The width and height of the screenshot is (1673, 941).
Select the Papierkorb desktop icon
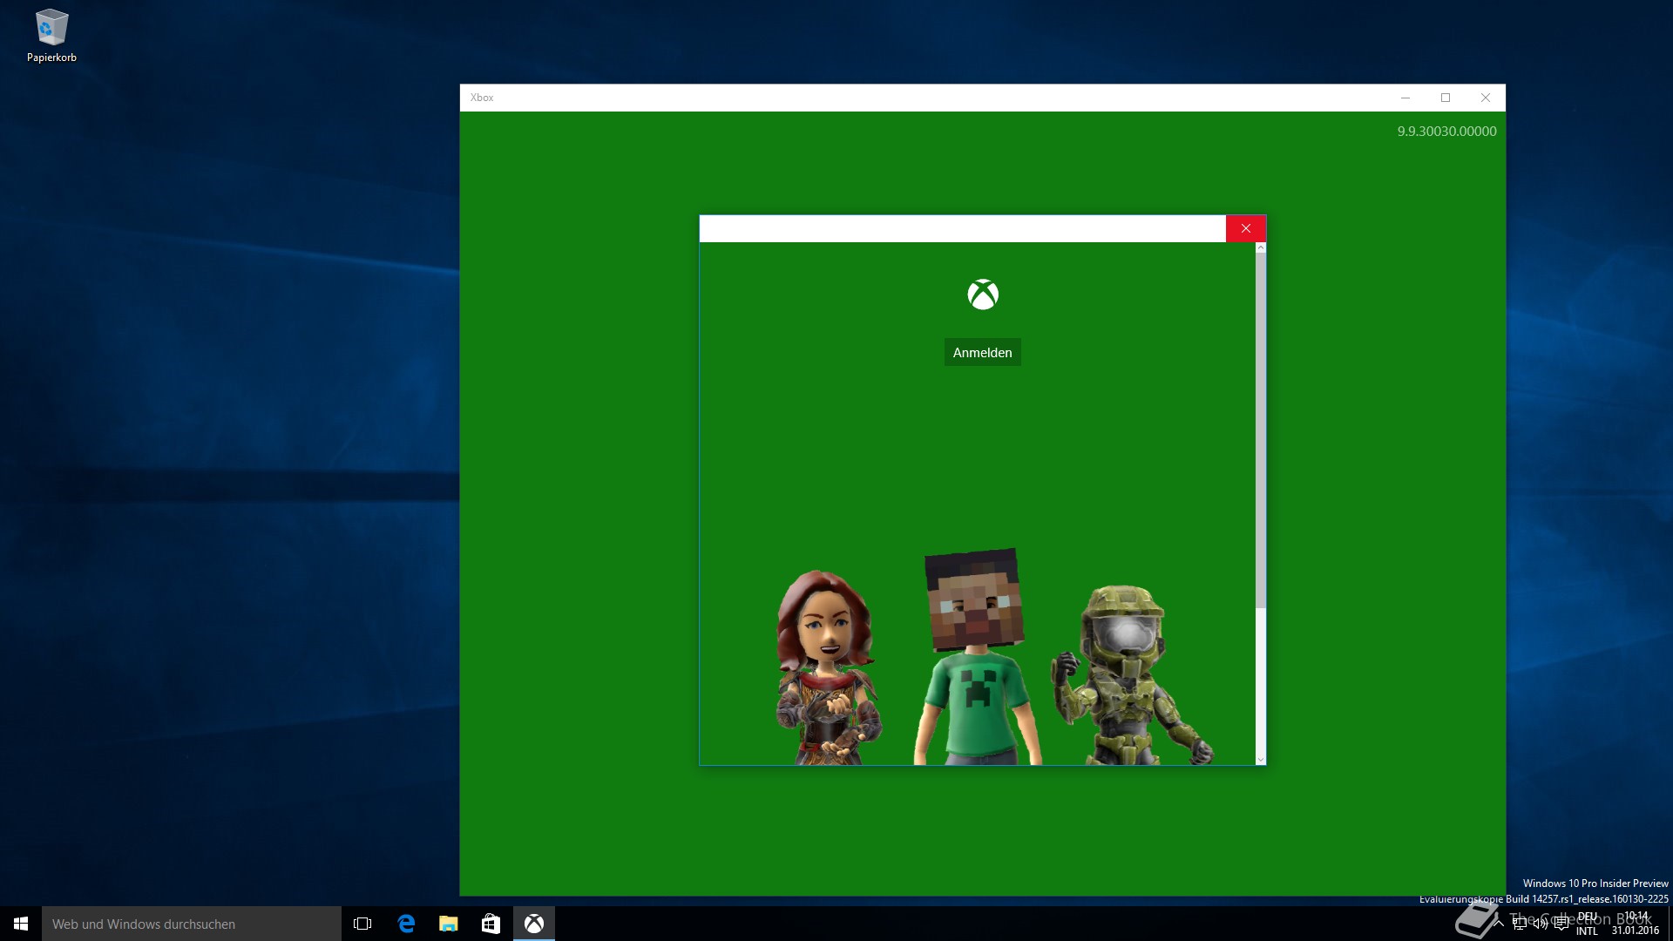(51, 37)
